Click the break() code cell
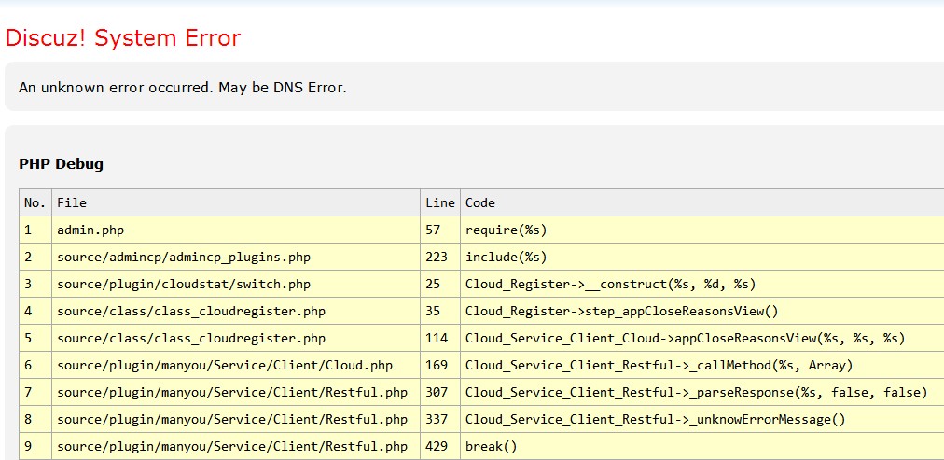The image size is (944, 460). coord(491,446)
